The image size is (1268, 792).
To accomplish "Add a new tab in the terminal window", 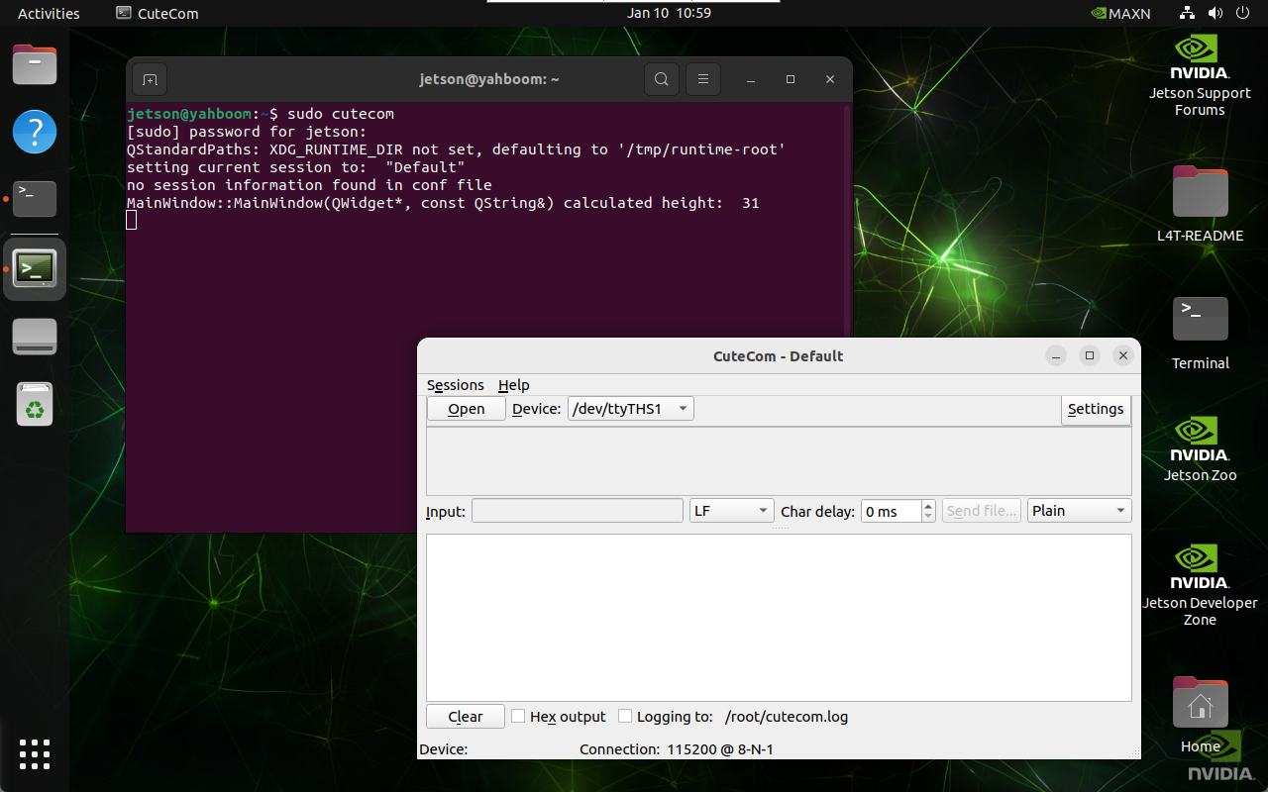I will 150,79.
